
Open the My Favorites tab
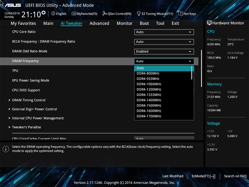pyautogui.click(x=24, y=24)
